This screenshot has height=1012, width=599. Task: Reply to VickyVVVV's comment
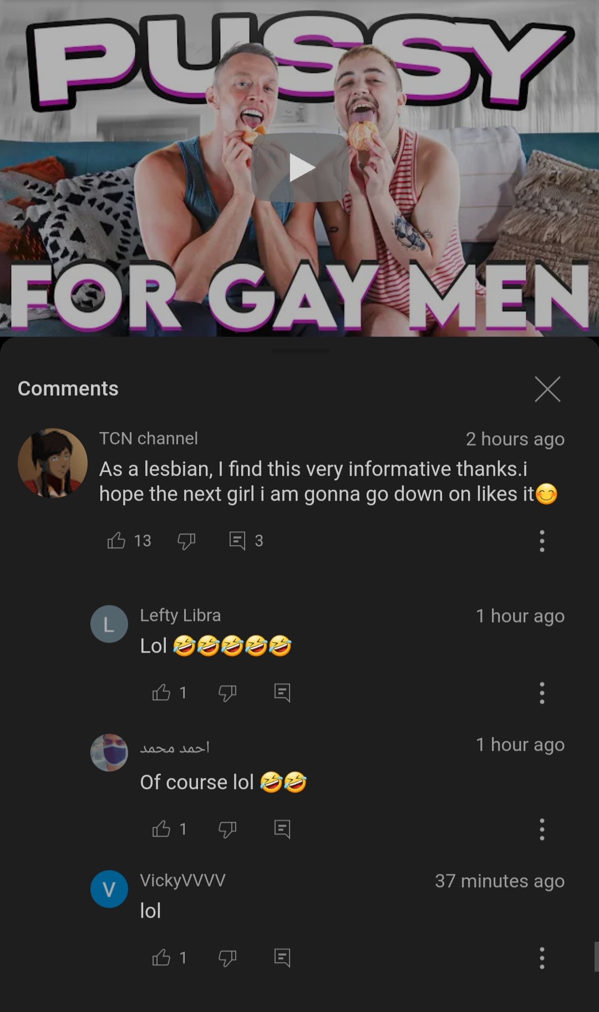282,958
